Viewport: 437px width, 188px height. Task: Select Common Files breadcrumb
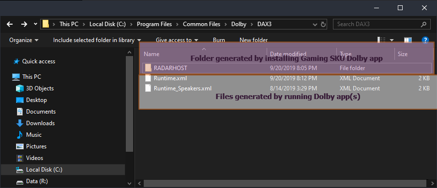click(x=201, y=24)
